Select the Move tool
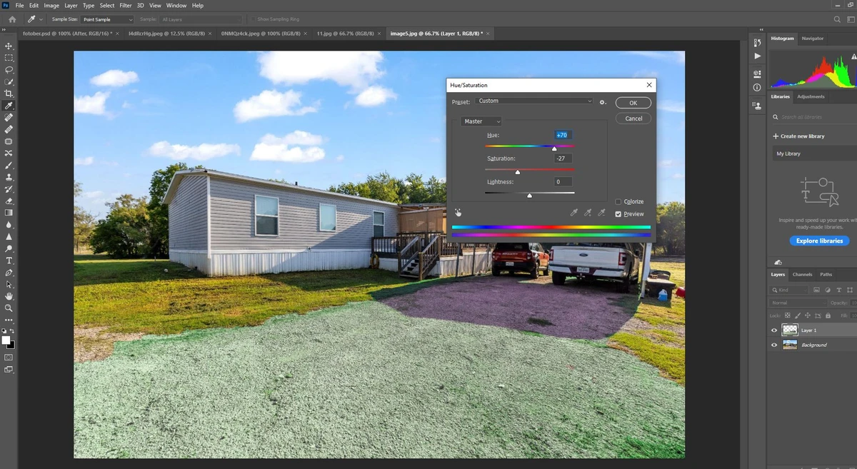 9,46
